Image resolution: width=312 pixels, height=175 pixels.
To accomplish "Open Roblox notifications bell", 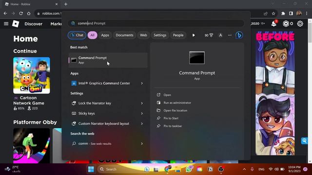I will [x=274, y=24].
